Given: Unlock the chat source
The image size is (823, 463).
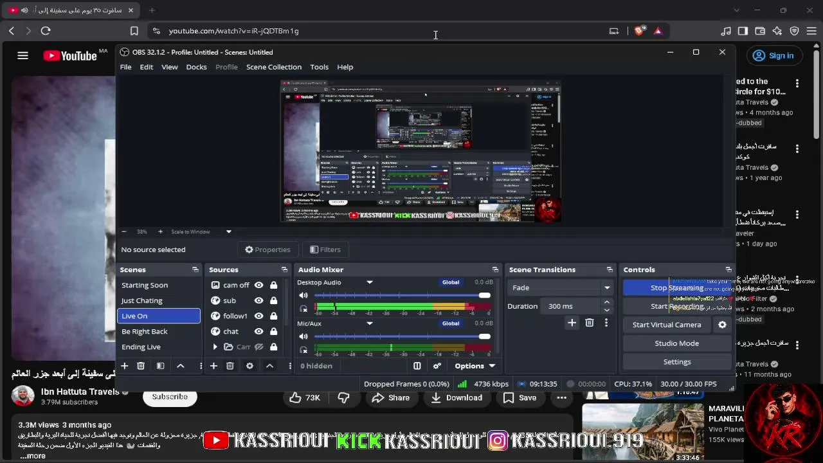Looking at the screenshot, I should [x=273, y=331].
